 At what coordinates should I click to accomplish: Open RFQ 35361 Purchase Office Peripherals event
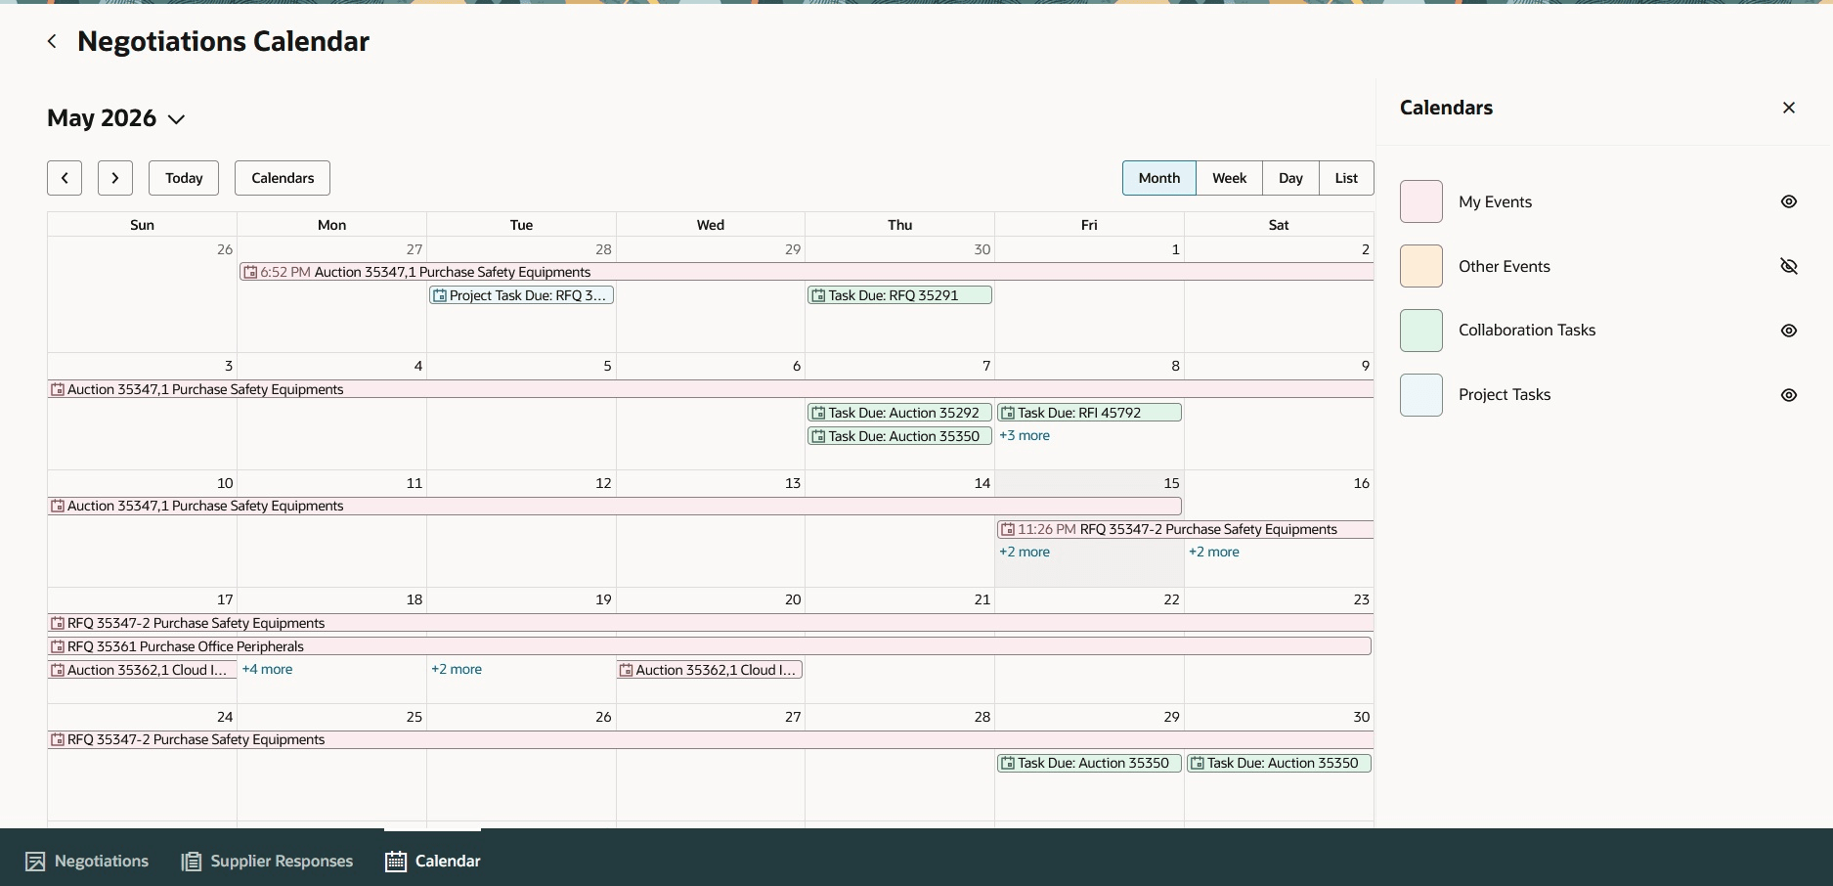point(710,646)
